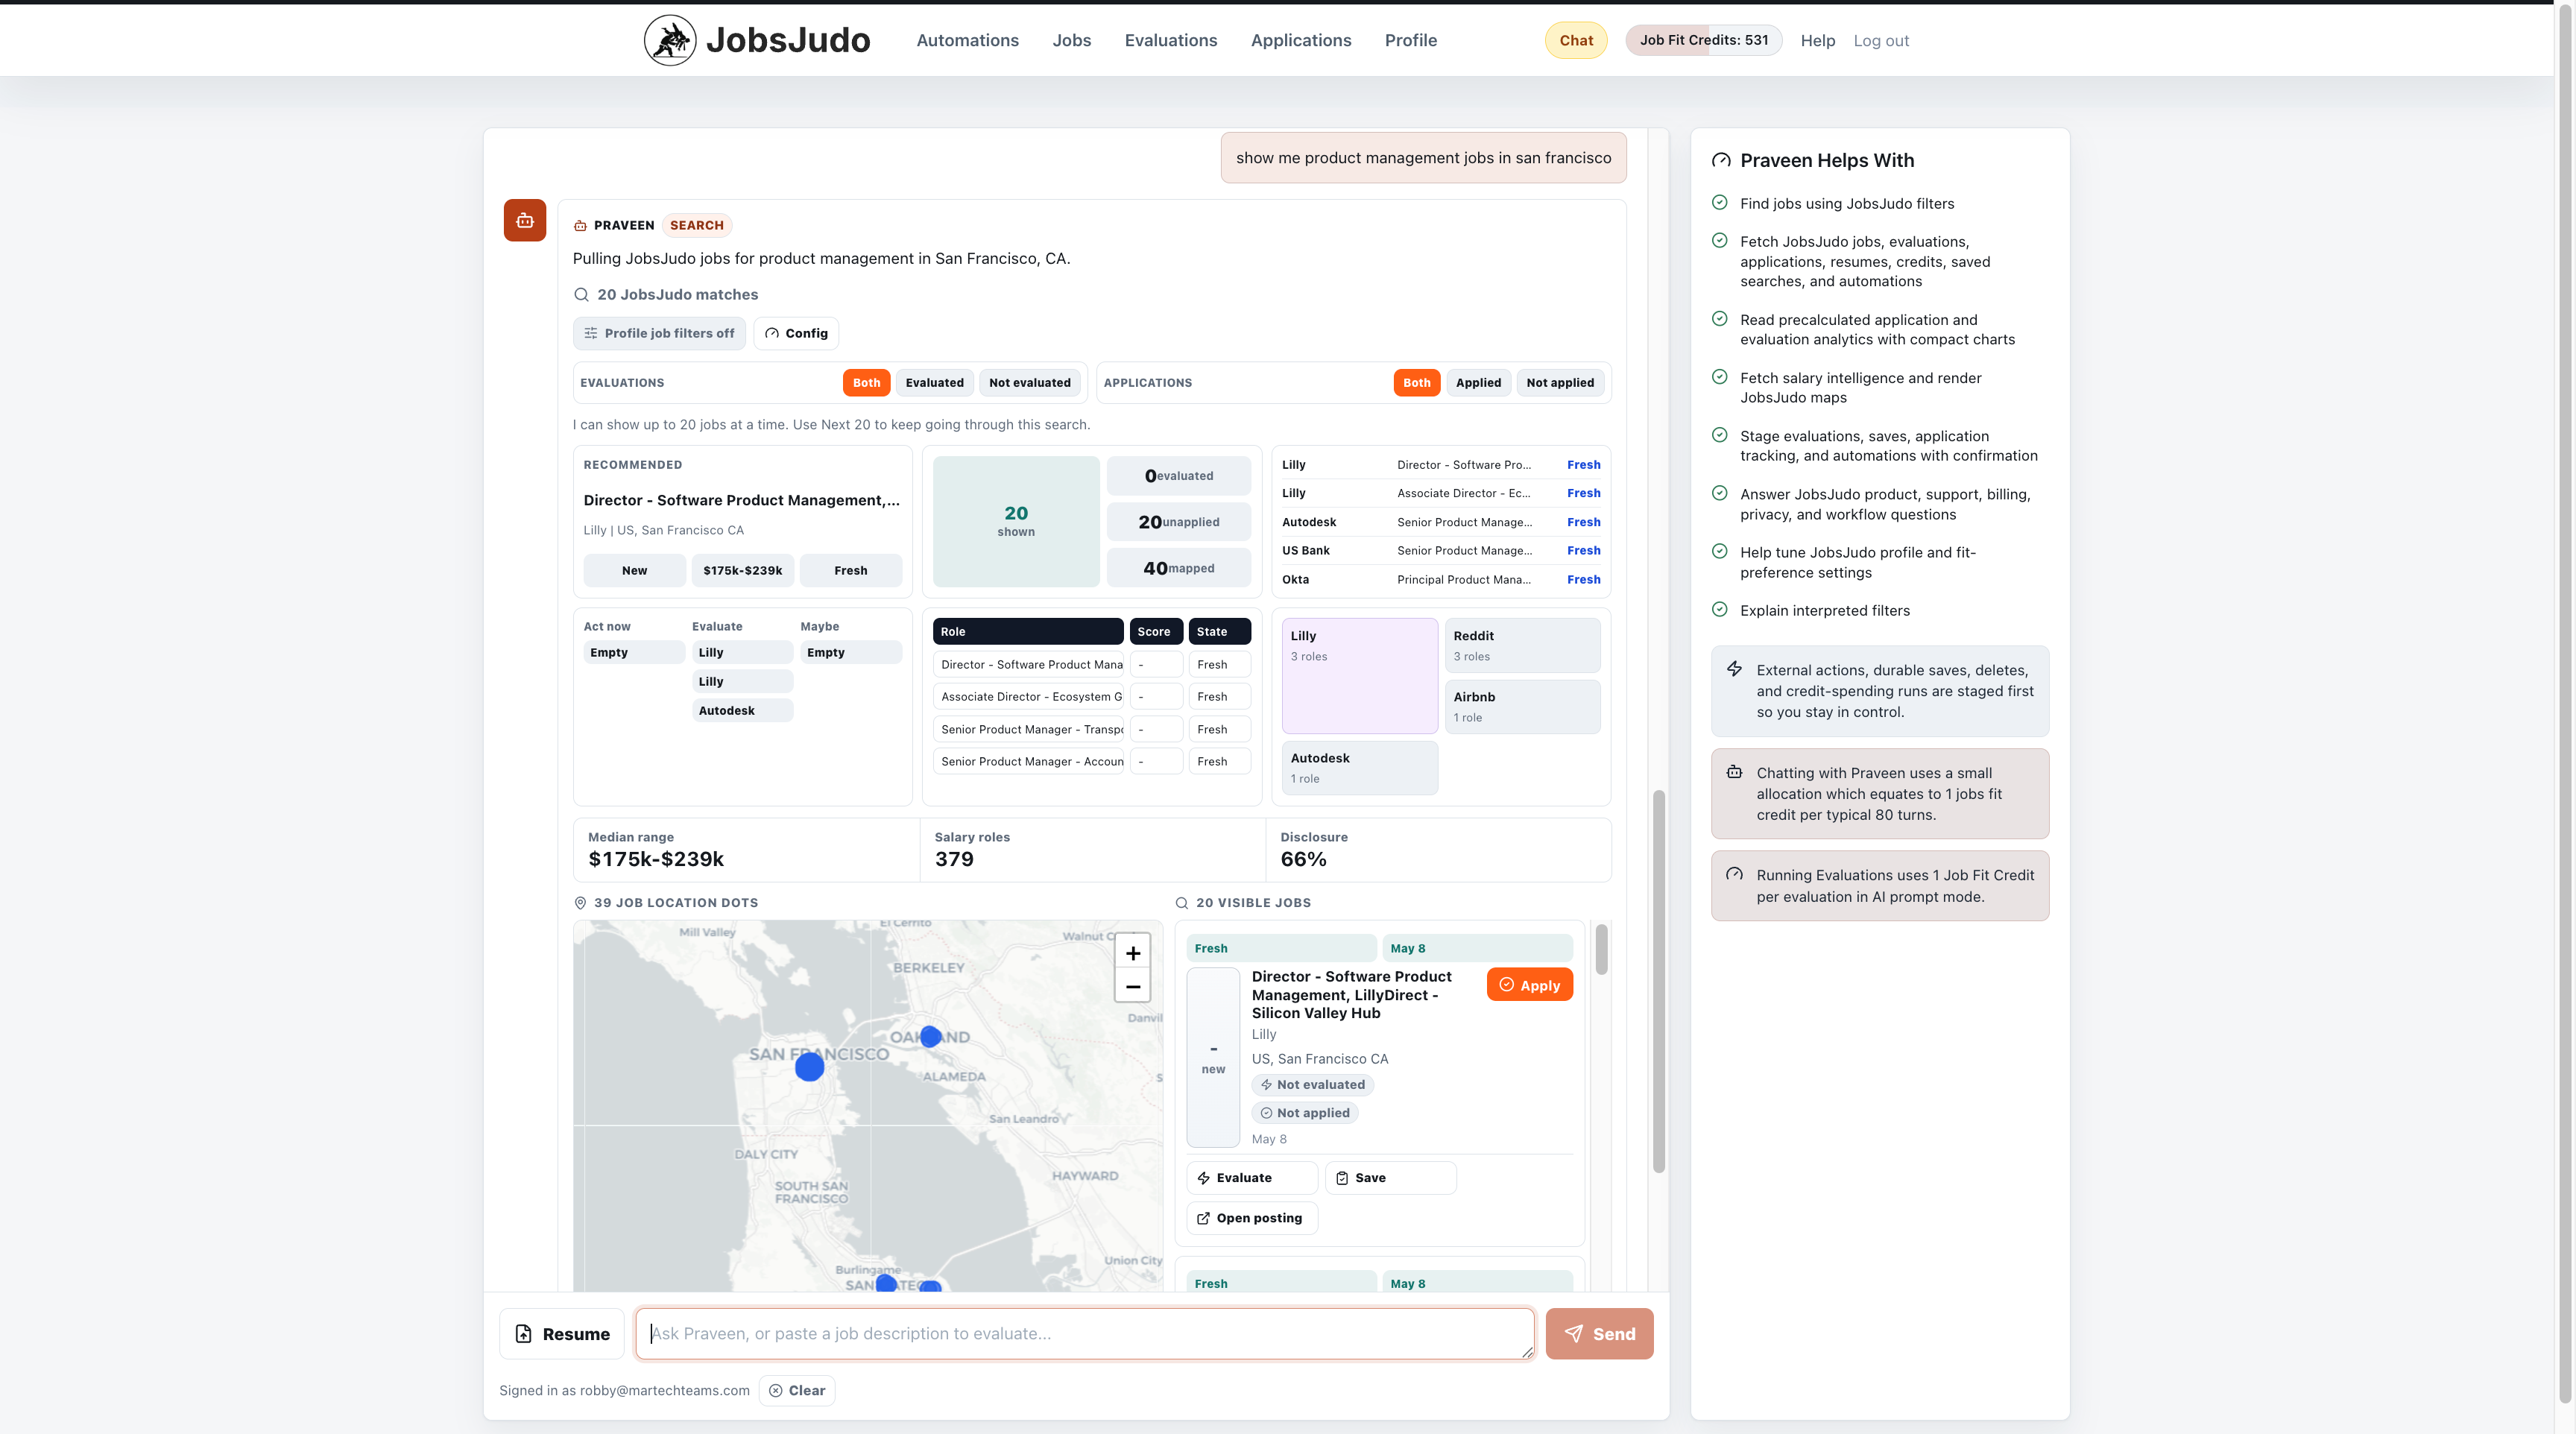Screen dimensions: 2576x1434
Task: Click the Oakland map dot
Action: point(931,1036)
